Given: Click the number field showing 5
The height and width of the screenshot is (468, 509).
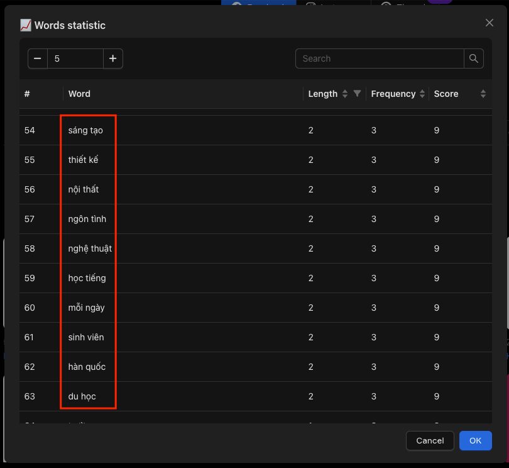Looking at the screenshot, I should [x=75, y=58].
